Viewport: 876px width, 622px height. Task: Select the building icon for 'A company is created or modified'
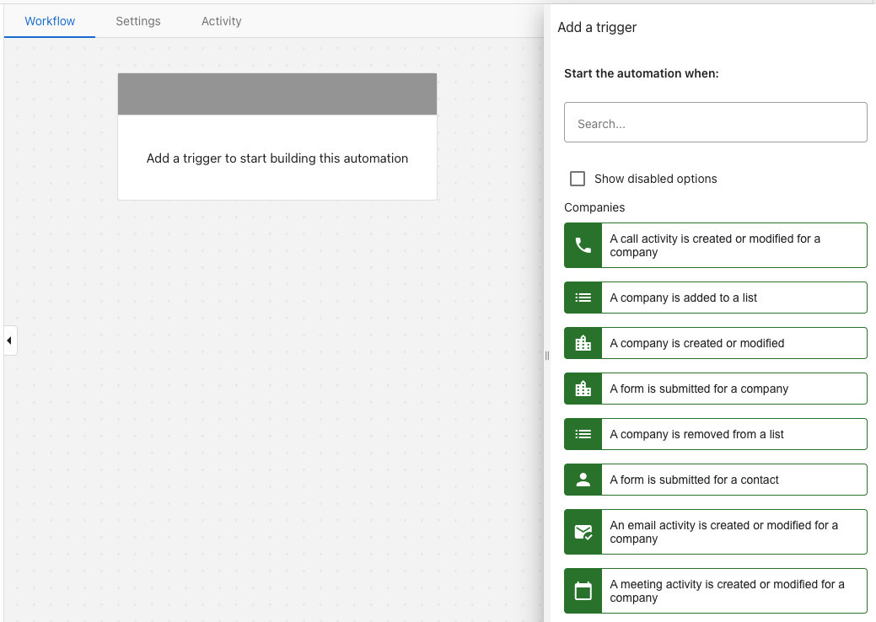coord(582,342)
